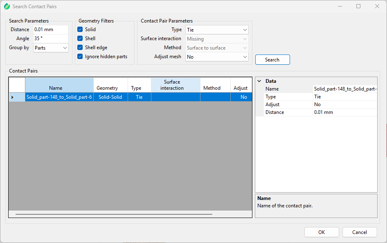Disable the Shell edge filter

coord(80,48)
